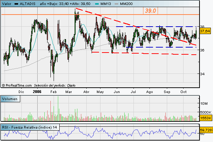
Task: Click the gray MM200 legend color swatch
Action: click(x=116, y=4)
